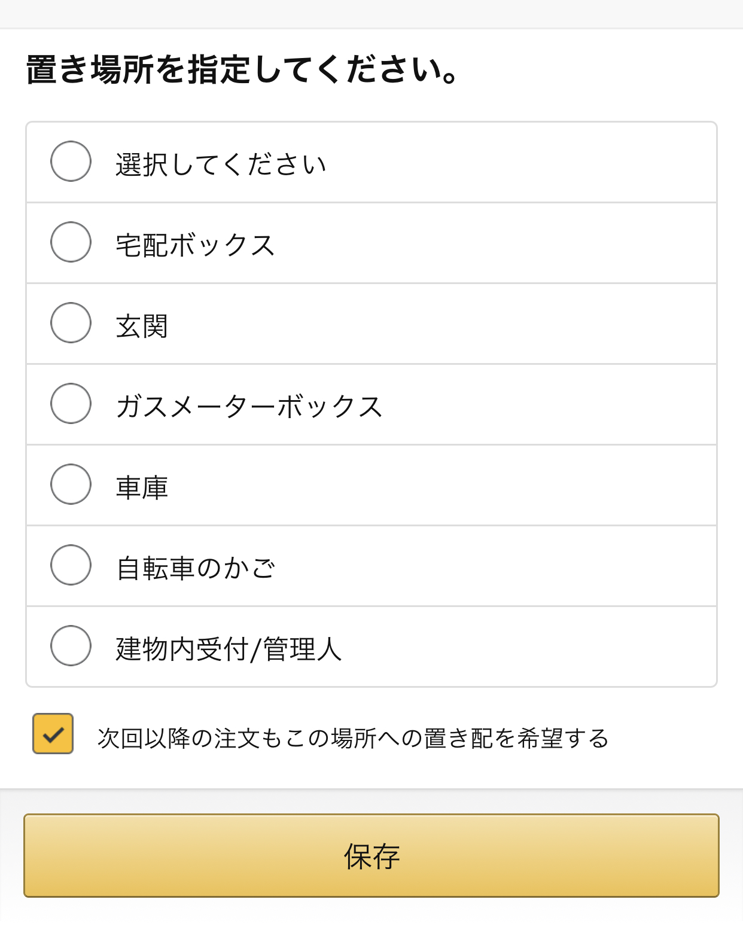Click the 建物内受付/管理人 label text

[229, 649]
